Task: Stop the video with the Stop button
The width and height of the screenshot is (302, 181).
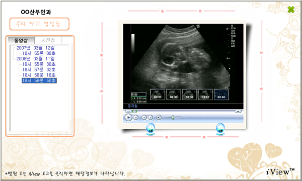Action: click(x=136, y=118)
